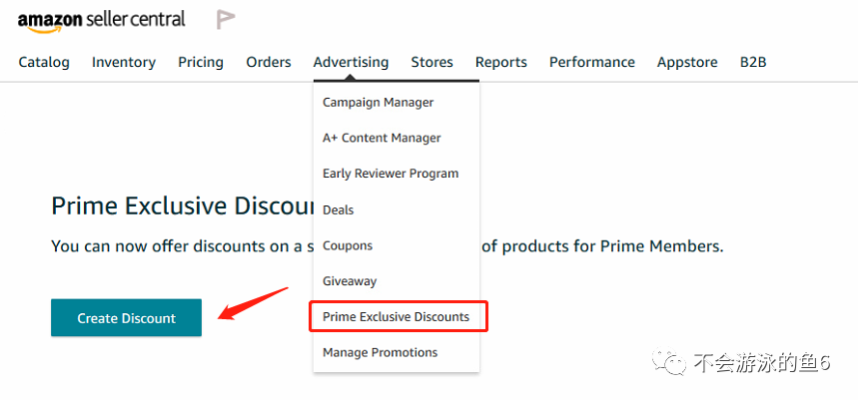This screenshot has height=400, width=858.
Task: Click the Amazon Seller Central logo
Action: click(x=101, y=19)
